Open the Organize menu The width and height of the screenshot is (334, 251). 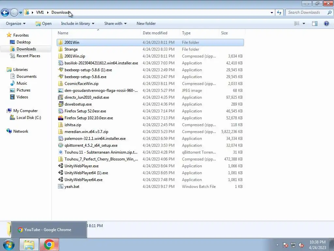pos(16,24)
